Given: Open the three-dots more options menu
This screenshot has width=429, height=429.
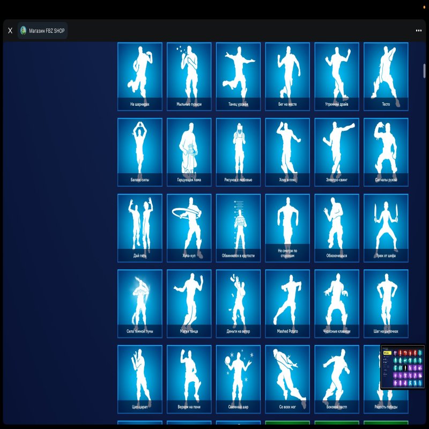Looking at the screenshot, I should (x=418, y=31).
